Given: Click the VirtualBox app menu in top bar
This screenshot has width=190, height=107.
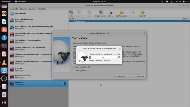Looking at the screenshot, I should 20,1.
